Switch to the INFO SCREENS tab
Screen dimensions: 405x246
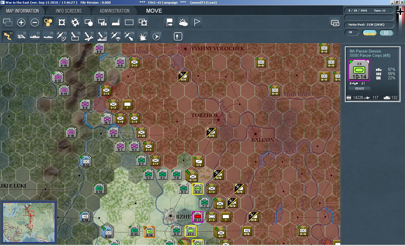pos(69,11)
